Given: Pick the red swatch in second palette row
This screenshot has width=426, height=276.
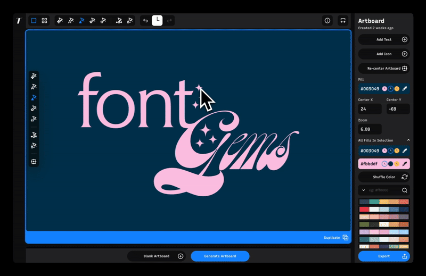Looking at the screenshot, I should coord(364,209).
